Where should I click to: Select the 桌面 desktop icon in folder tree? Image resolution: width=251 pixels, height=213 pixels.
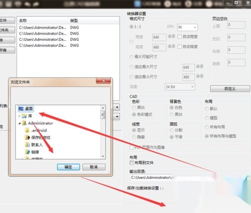click(x=21, y=109)
